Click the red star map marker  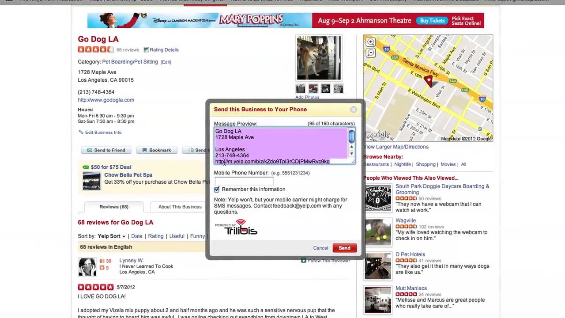(428, 80)
